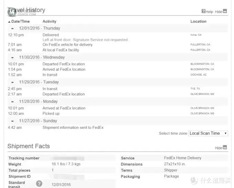This screenshot has height=188, width=234.
Task: Collapse the 11/30/2016 Wednesday group
Action: [x=12, y=57]
